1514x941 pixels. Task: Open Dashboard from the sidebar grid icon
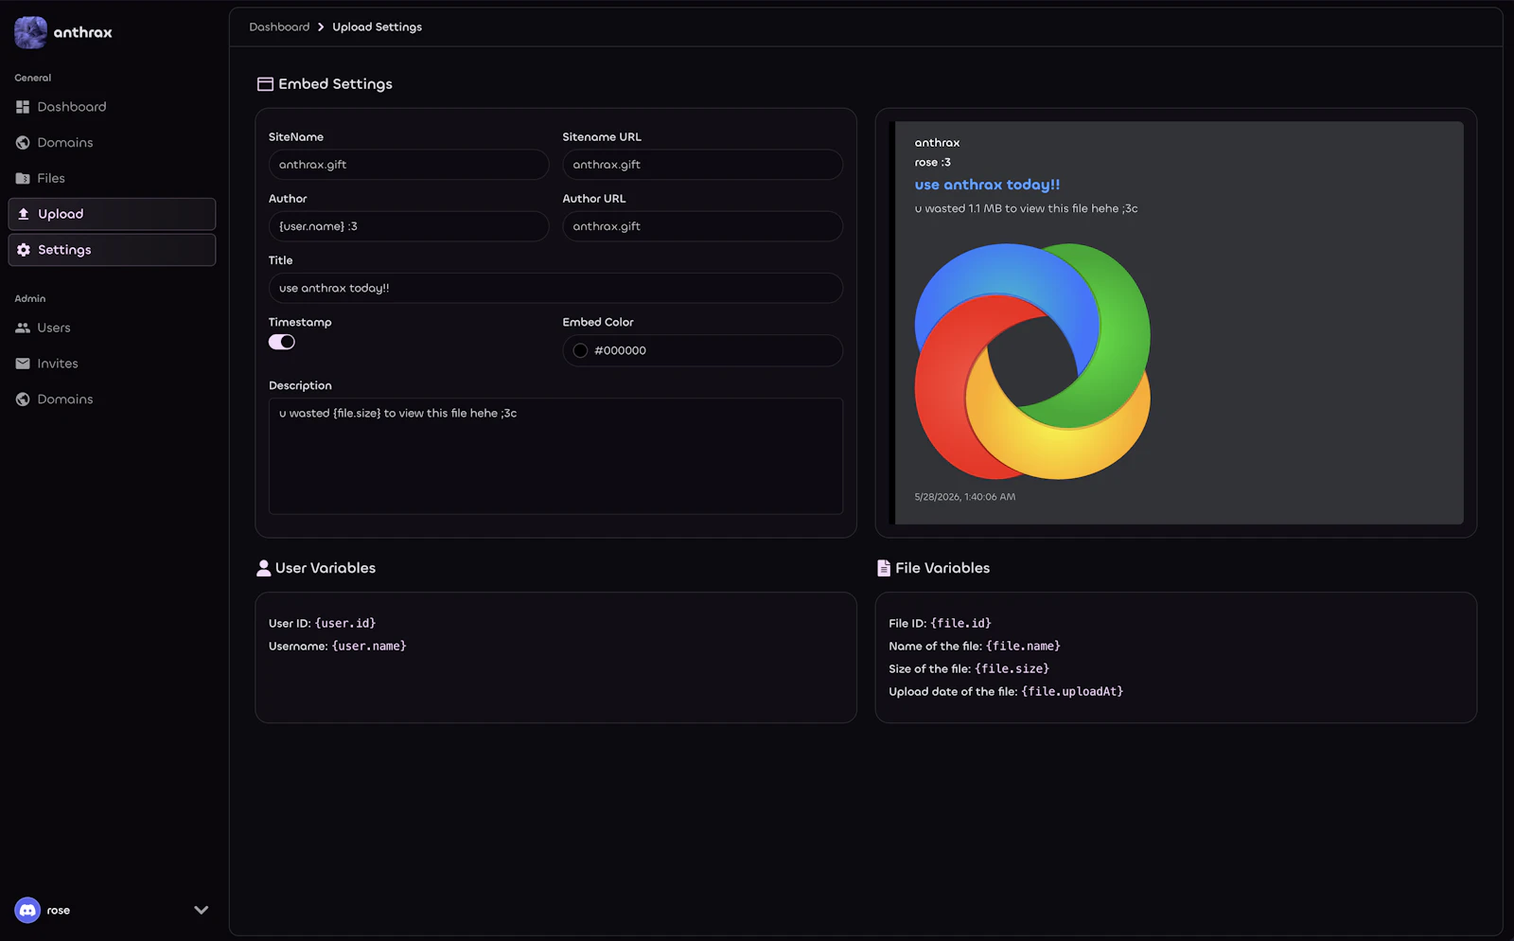pyautogui.click(x=23, y=107)
